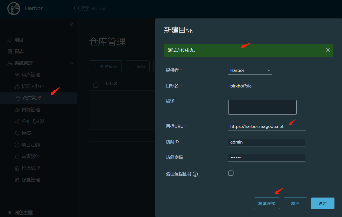Collapse the 系统管理 menu chevron
Screen dimensions: 342x217
[x=72, y=63]
